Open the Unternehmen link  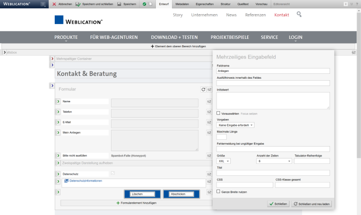pos(204,15)
